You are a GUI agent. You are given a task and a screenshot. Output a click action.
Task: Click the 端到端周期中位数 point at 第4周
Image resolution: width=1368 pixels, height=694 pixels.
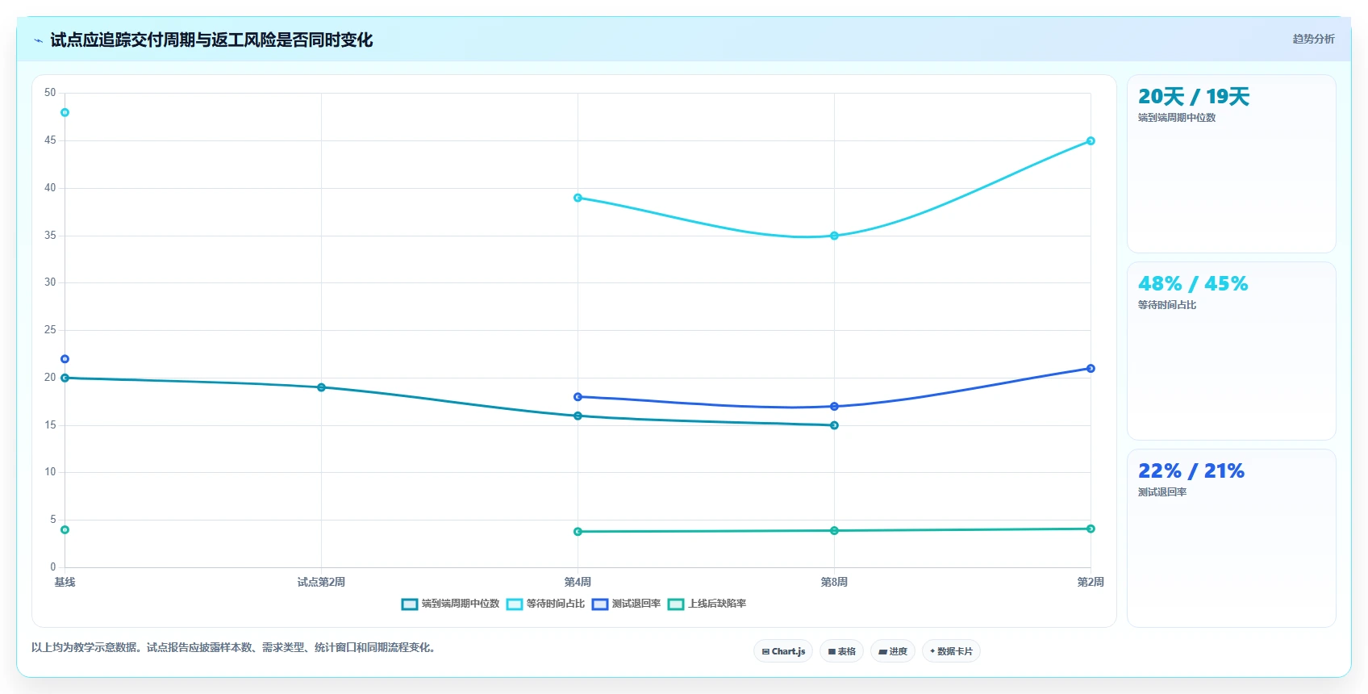[x=578, y=416]
